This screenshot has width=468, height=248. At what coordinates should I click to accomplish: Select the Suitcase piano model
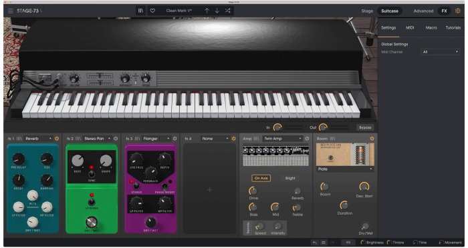[390, 11]
